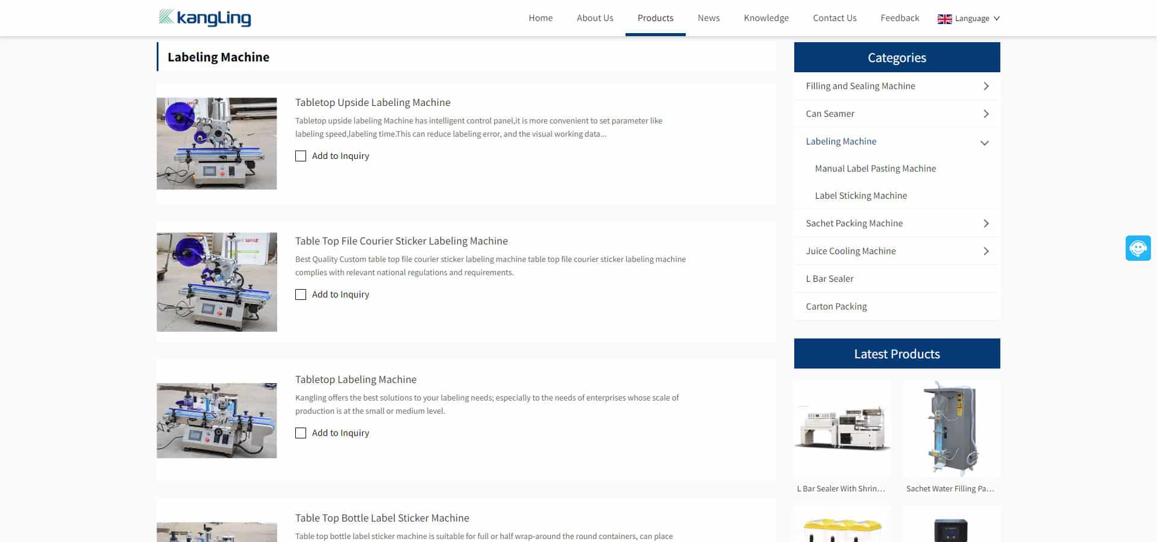
Task: Expand Can Seamer category arrow
Action: pos(986,114)
